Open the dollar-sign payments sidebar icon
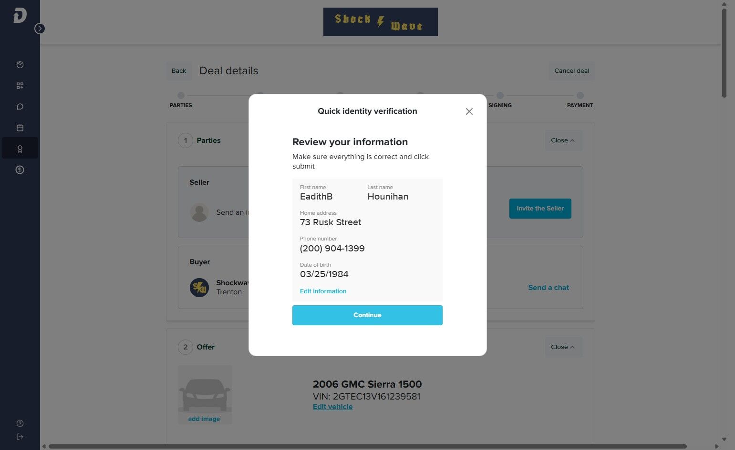 pos(20,170)
